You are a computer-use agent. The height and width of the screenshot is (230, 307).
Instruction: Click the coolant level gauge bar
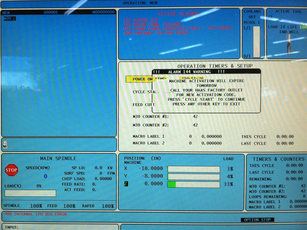pyautogui.click(x=256, y=41)
